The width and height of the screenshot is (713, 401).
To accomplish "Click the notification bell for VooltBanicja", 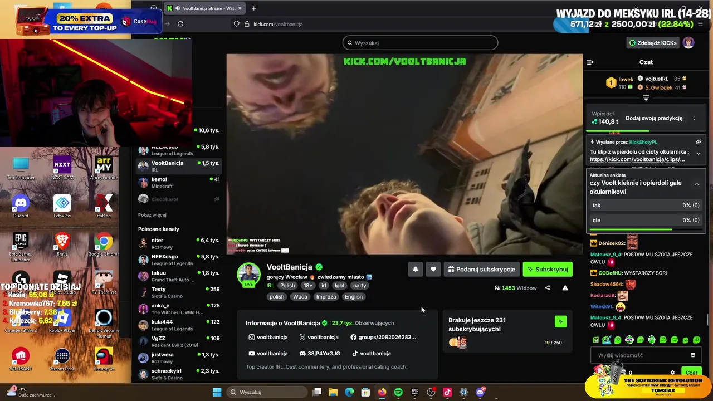I will pyautogui.click(x=416, y=269).
